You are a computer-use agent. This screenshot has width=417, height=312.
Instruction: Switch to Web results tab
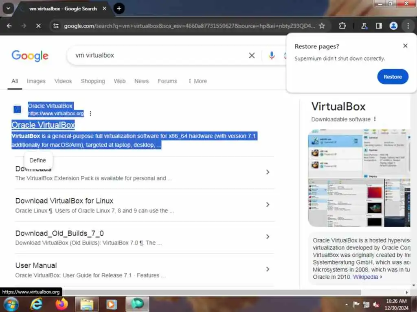click(x=120, y=81)
